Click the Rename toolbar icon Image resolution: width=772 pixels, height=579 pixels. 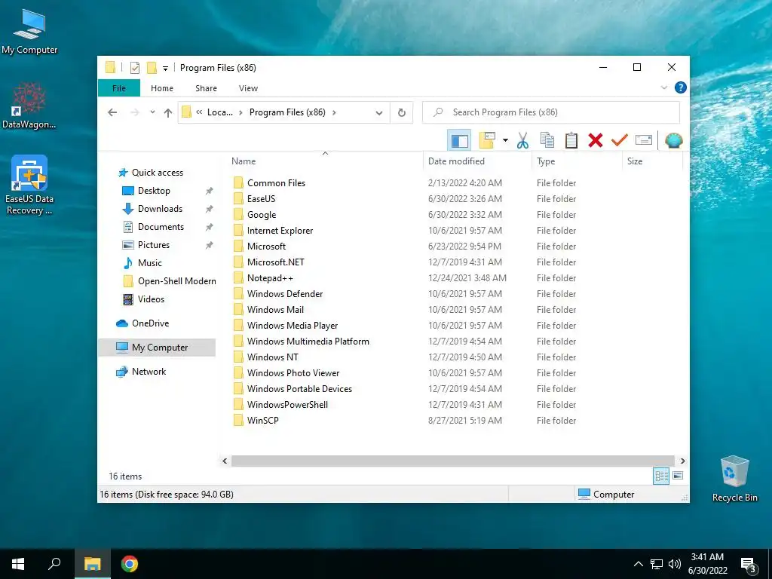pos(644,140)
